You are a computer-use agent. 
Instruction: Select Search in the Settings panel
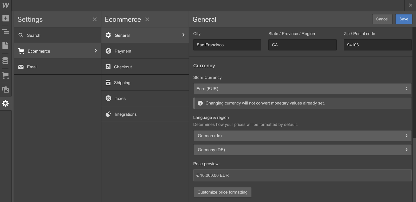(57, 35)
